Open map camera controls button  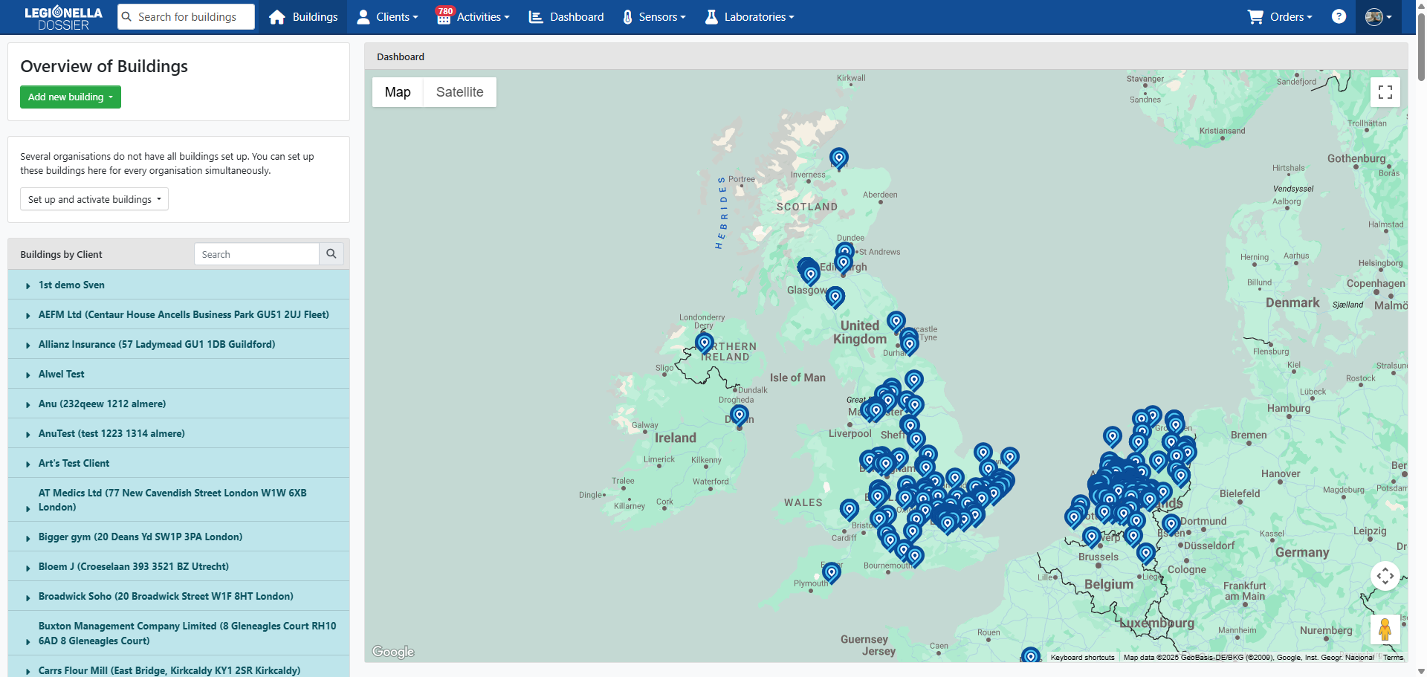click(1385, 576)
